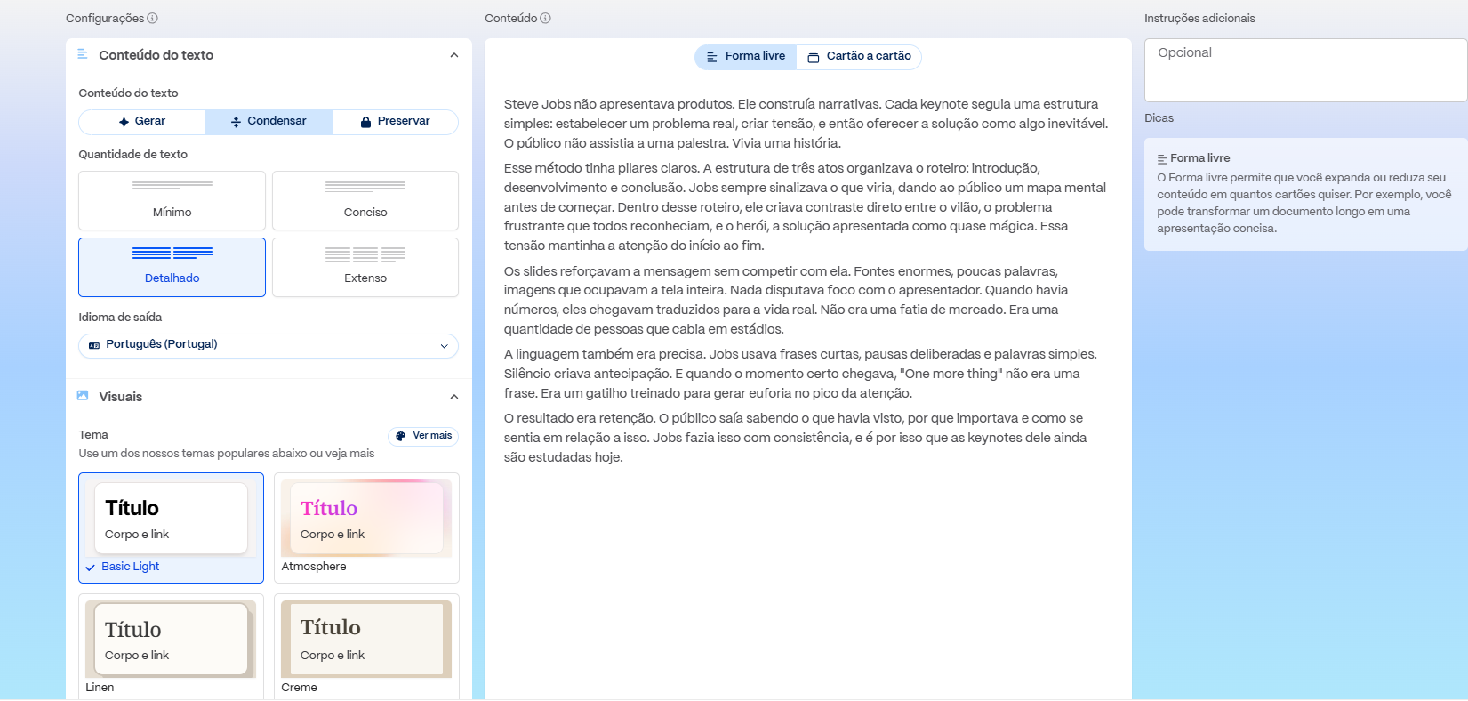This screenshot has height=701, width=1468.
Task: Click the Tema label
Action: [93, 435]
